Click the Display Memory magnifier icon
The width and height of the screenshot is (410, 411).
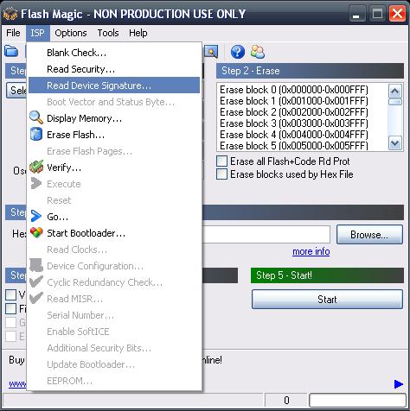pos(36,117)
